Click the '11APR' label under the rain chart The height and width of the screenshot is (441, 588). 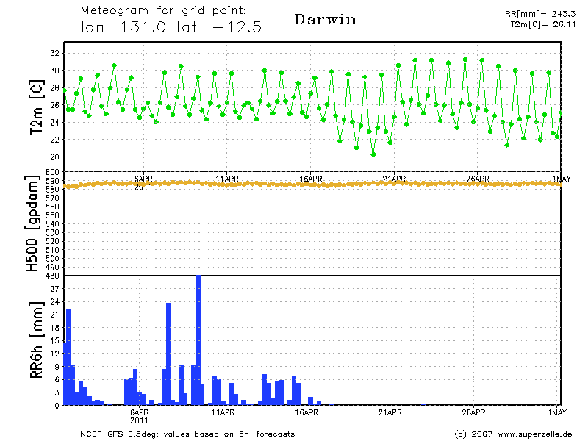tap(223, 412)
